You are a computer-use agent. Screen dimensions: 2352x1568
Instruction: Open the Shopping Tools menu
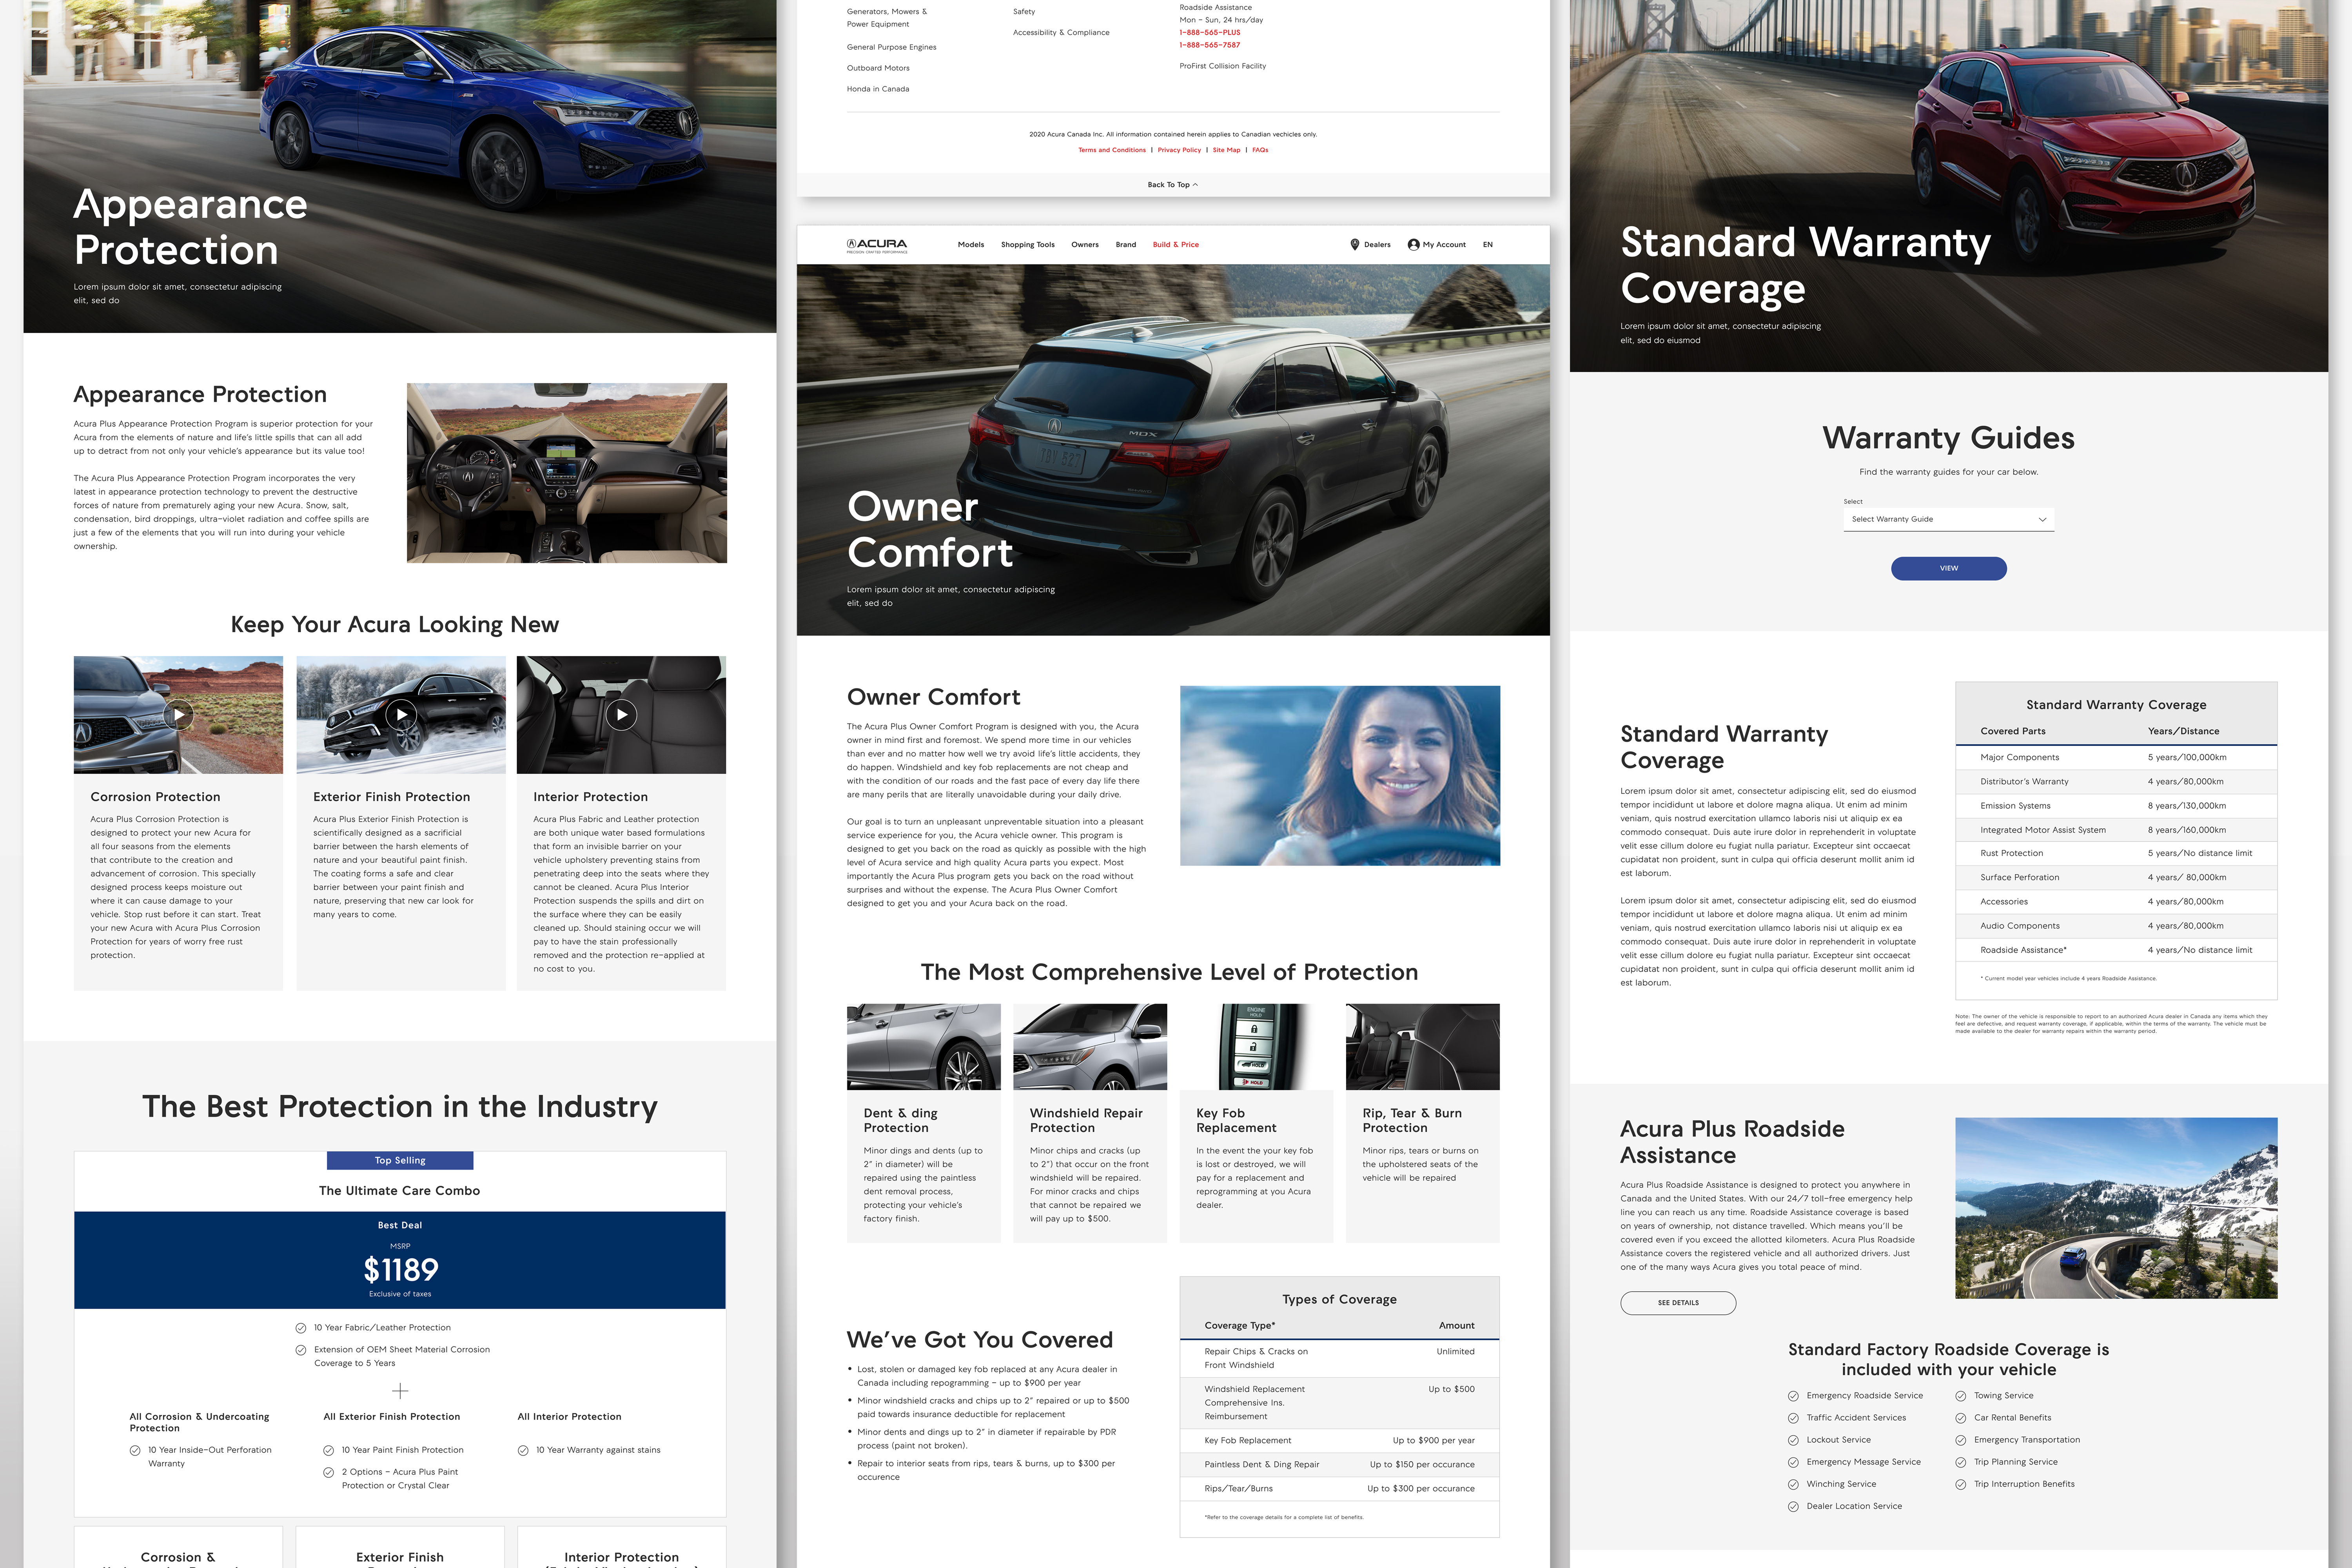tap(1027, 245)
